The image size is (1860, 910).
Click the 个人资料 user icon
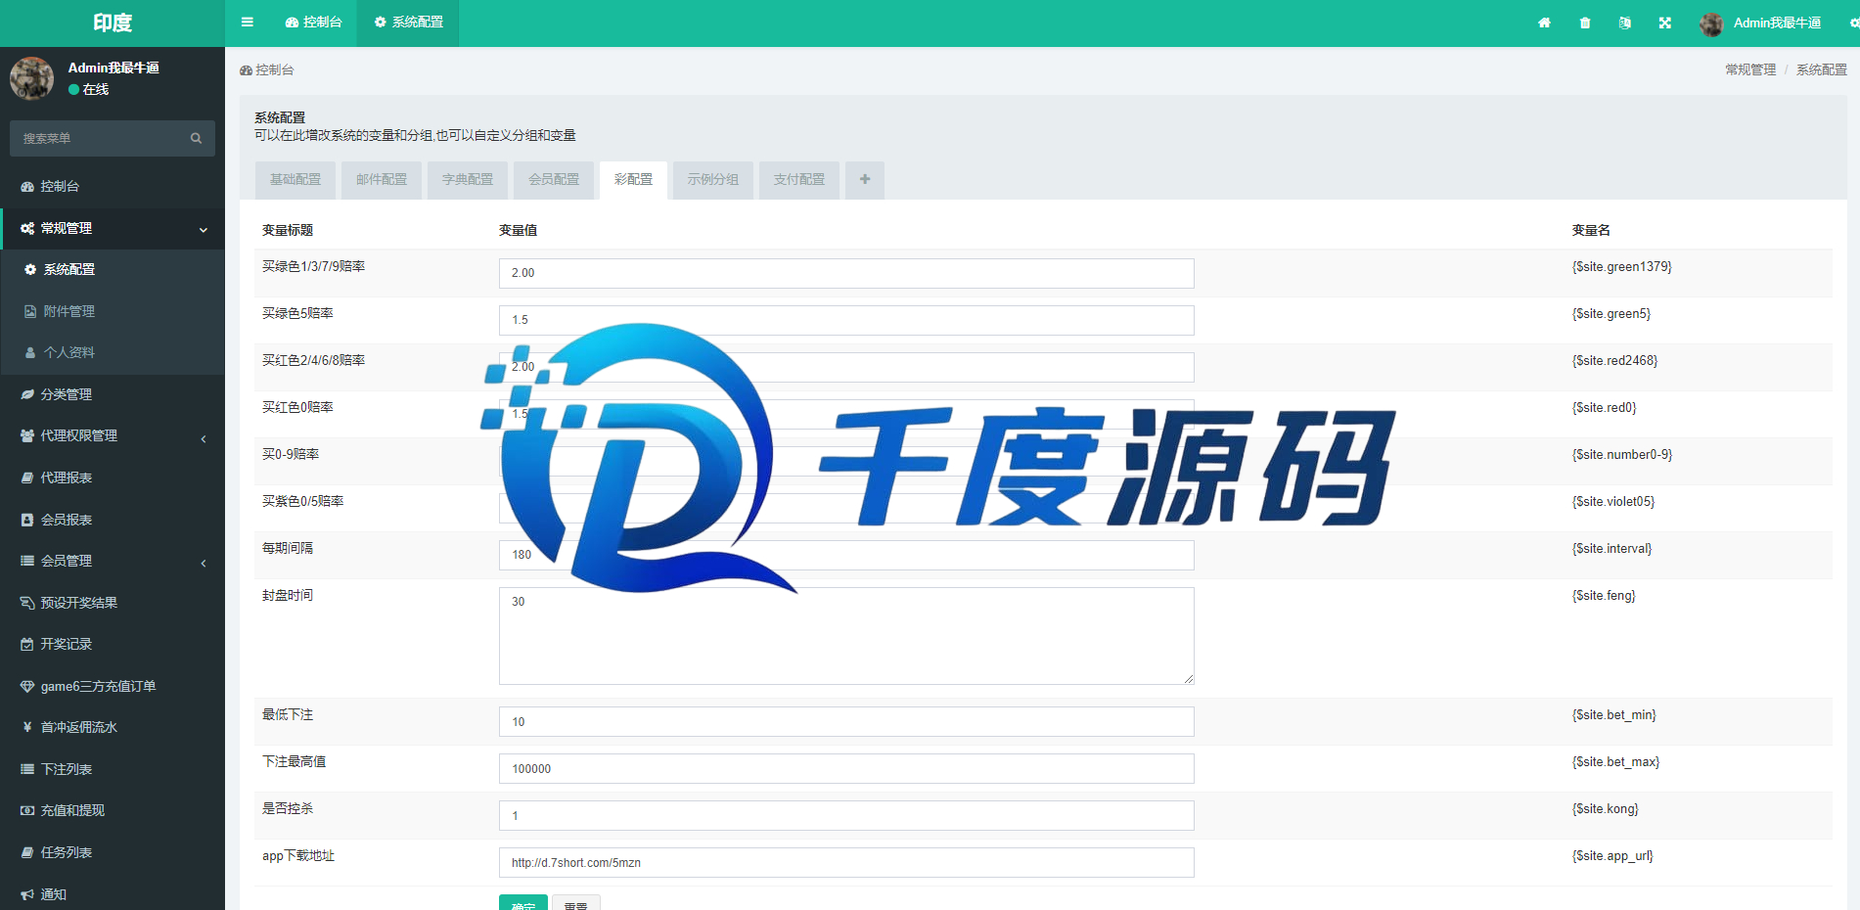coord(30,352)
